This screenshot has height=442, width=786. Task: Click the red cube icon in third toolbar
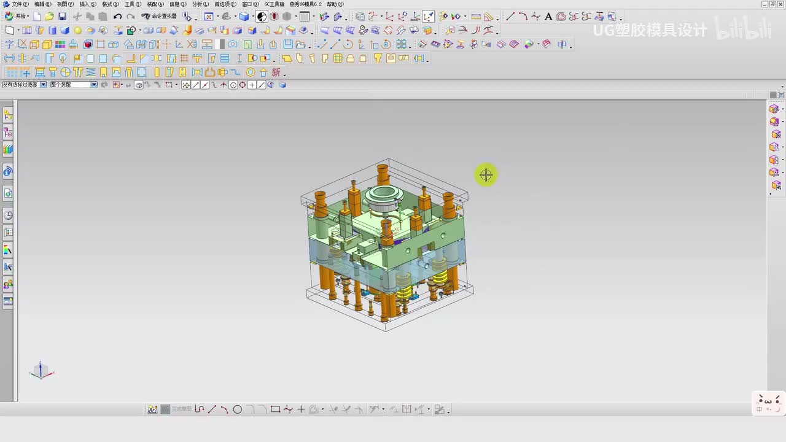point(88,44)
